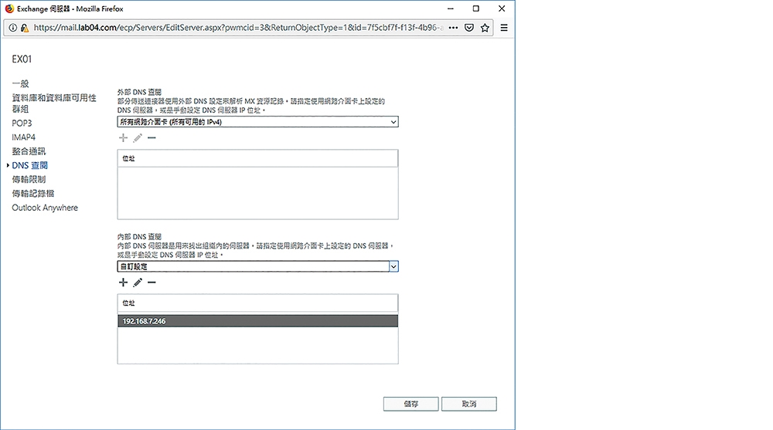Click the EX01 server title
This screenshot has width=773, height=430.
pos(22,59)
